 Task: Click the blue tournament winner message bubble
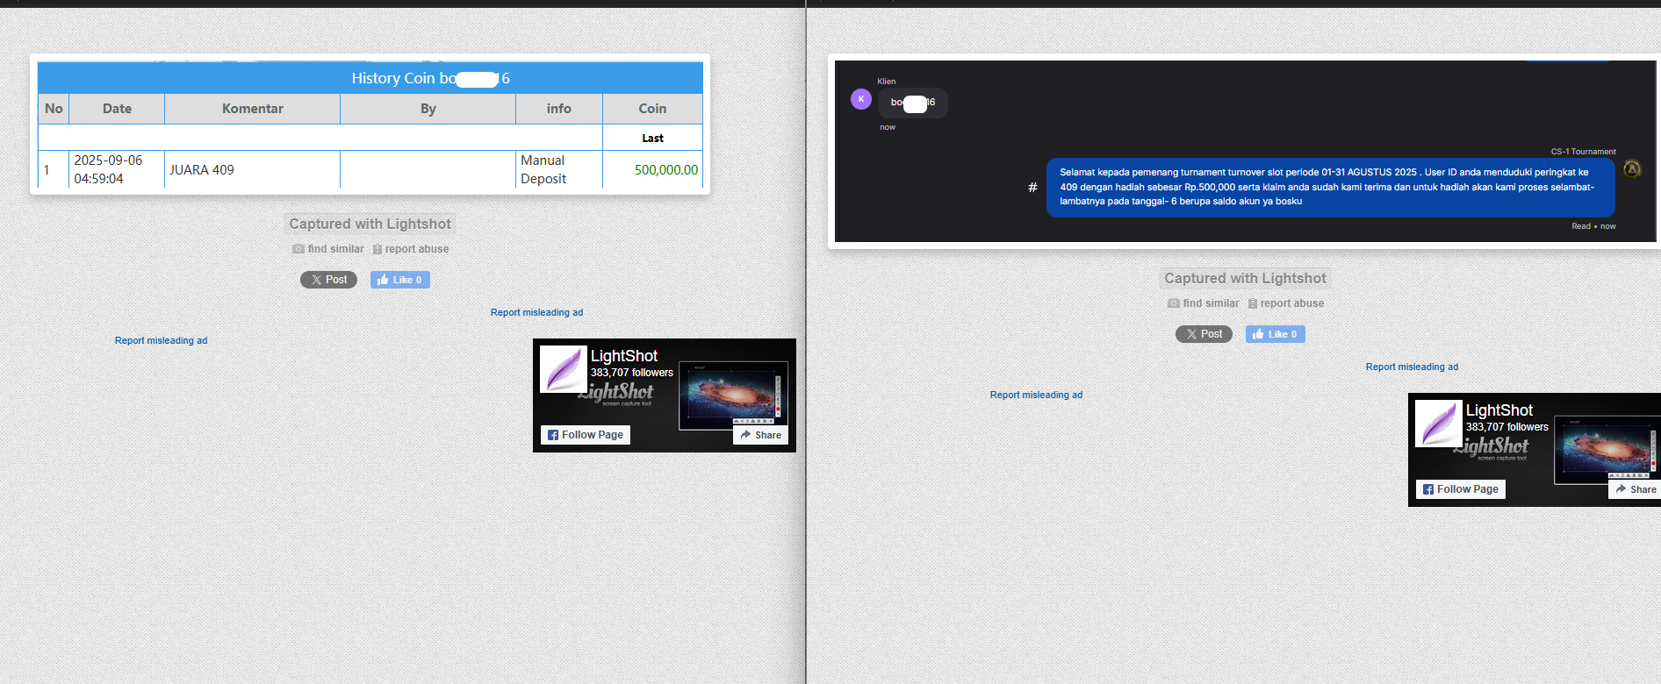coord(1330,187)
